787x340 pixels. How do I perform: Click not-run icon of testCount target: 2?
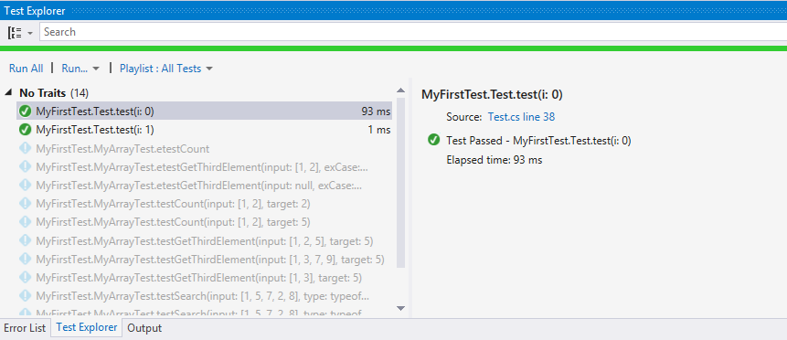(x=25, y=204)
